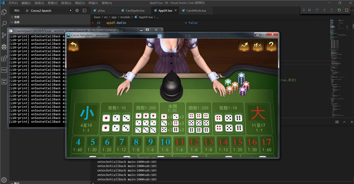354x184 pixels.
Task: Pause the debugger from the debug toolbar
Action: point(310,10)
